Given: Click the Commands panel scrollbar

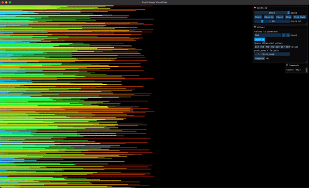Looking at the screenshot, I should click(306, 70).
